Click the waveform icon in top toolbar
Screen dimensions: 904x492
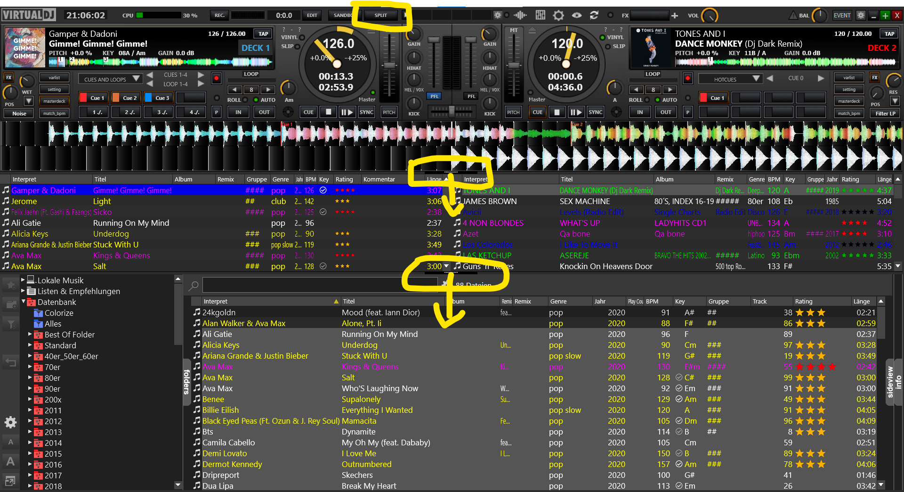tap(520, 15)
